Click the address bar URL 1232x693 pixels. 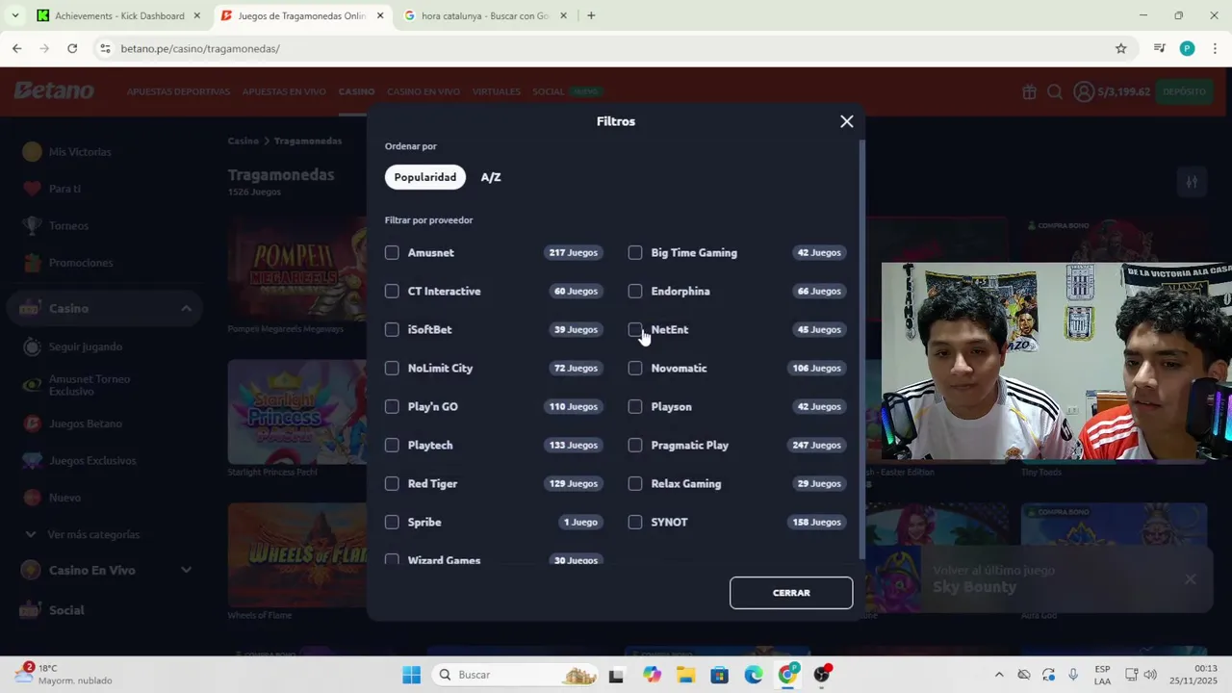pos(200,48)
